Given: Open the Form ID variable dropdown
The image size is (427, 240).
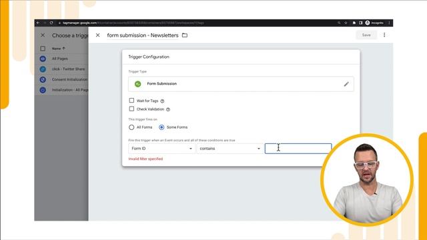Looking at the screenshot, I should pyautogui.click(x=161, y=149).
